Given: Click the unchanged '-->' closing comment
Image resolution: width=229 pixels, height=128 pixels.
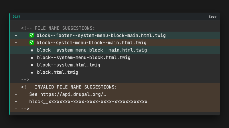Looking at the screenshot, I should (x=25, y=80).
